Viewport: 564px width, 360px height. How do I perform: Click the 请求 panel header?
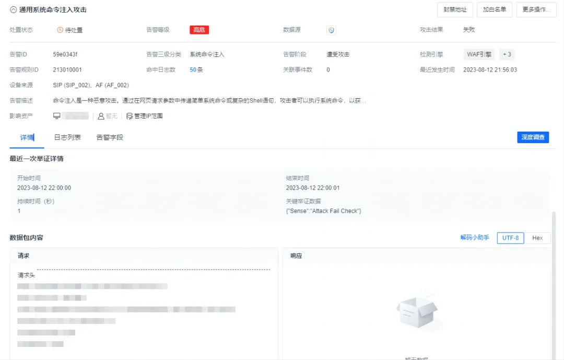pyautogui.click(x=144, y=256)
